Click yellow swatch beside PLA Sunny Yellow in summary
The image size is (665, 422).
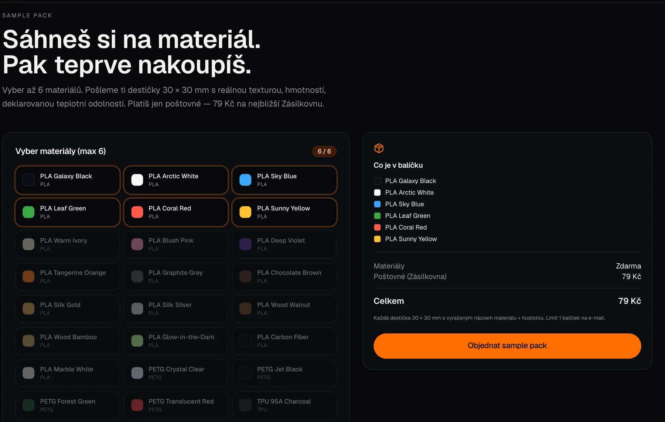point(377,239)
